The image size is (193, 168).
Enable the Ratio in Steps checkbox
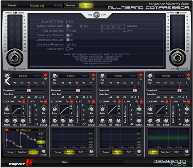coord(68,49)
